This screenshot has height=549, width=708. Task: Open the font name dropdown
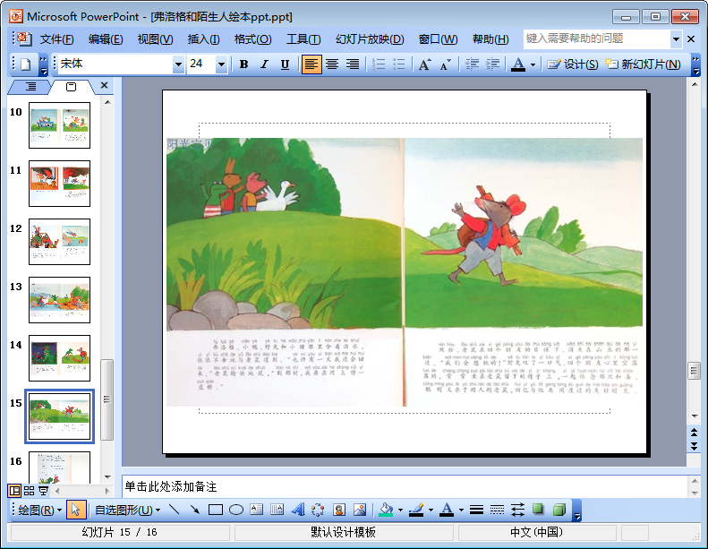click(178, 64)
